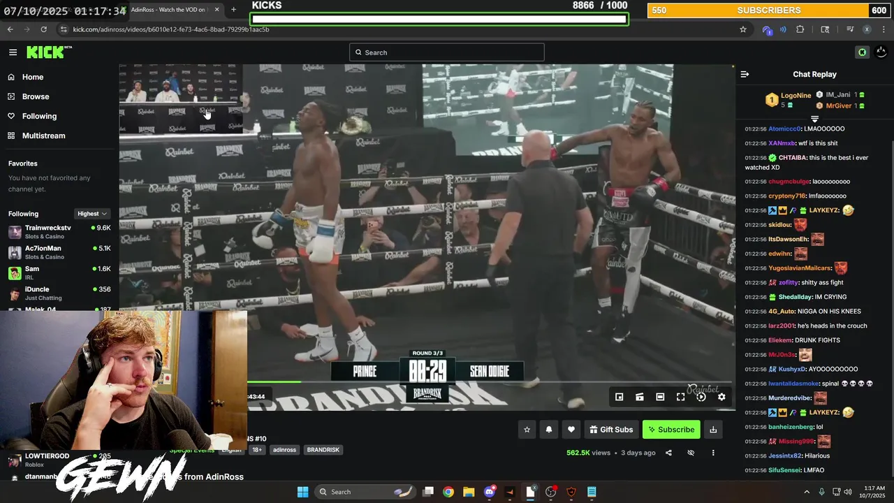This screenshot has width=894, height=503.
Task: Open Ac7ionMan followed channel
Action: pyautogui.click(x=59, y=252)
